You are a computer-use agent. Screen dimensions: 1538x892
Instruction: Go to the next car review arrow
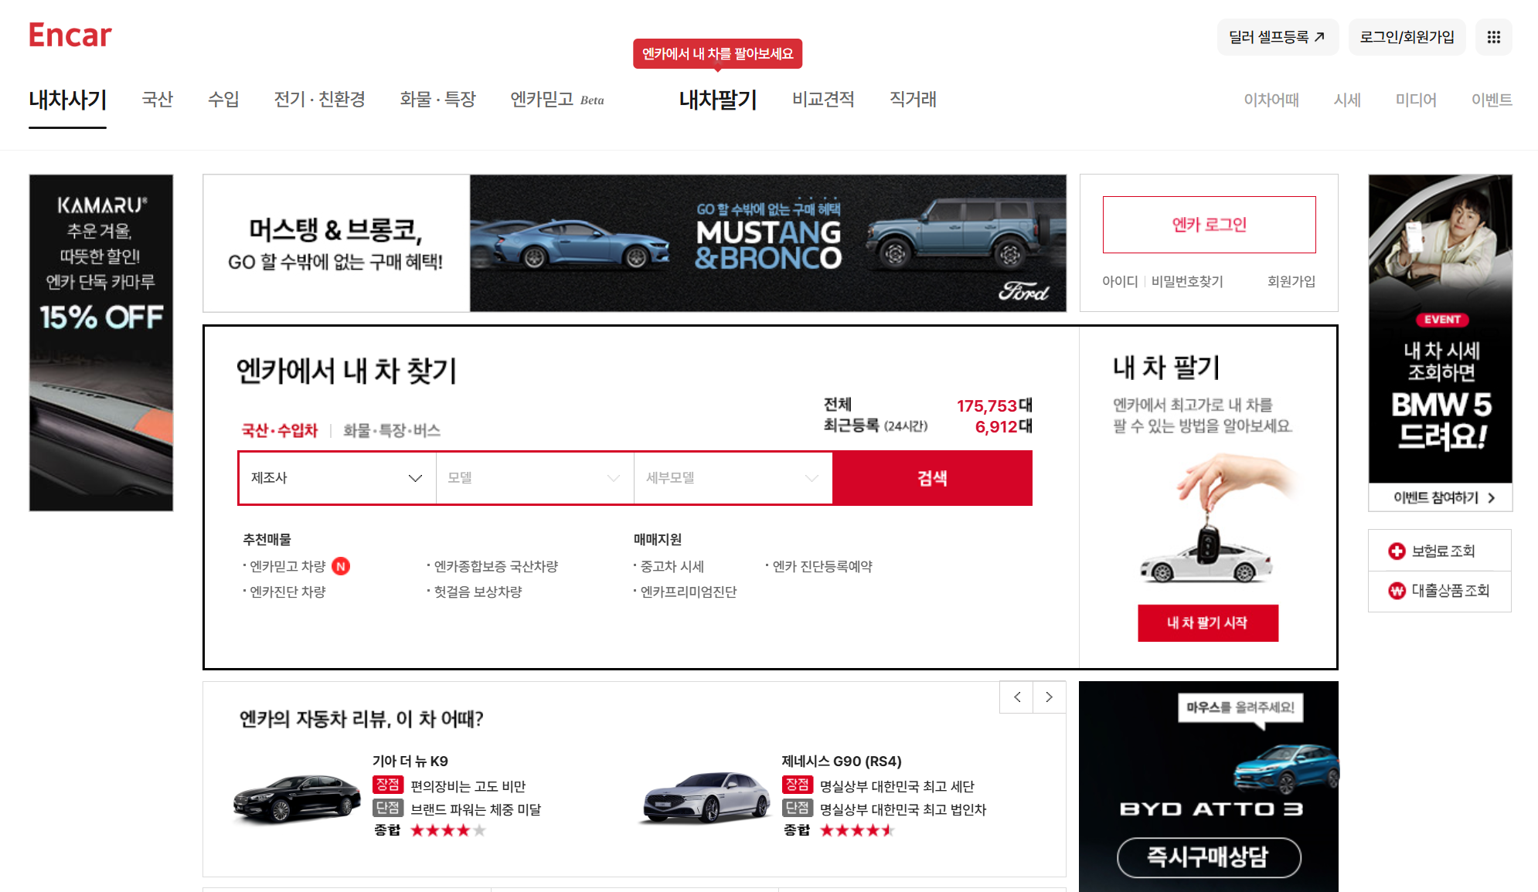click(1049, 697)
